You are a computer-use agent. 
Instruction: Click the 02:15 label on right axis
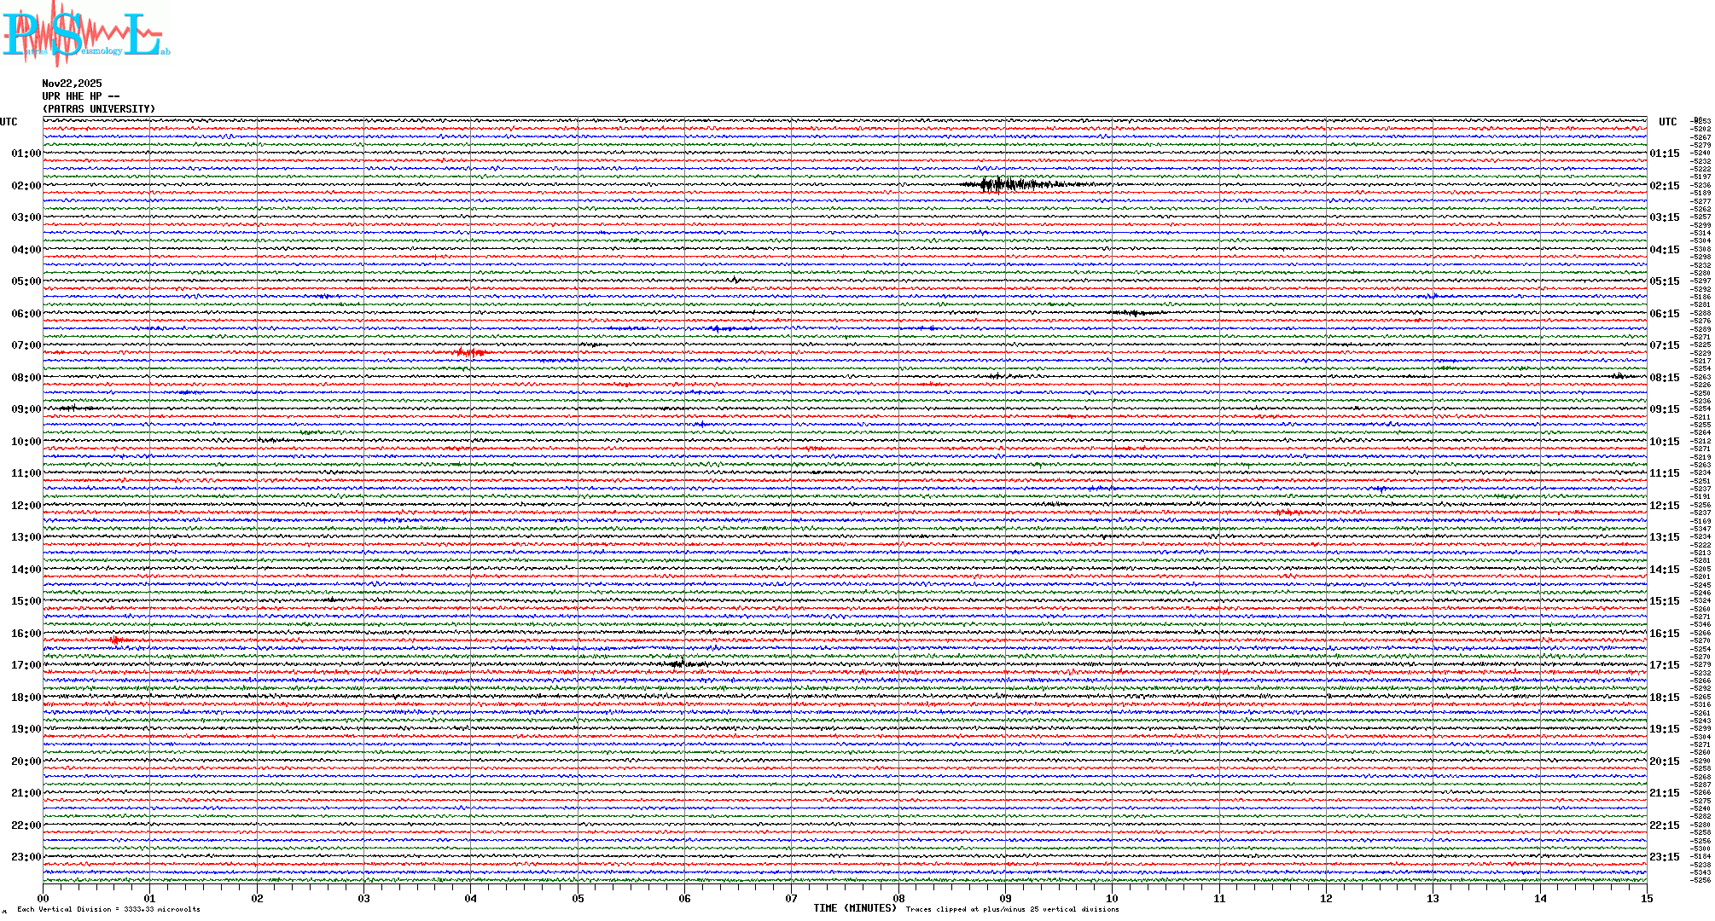point(1664,186)
